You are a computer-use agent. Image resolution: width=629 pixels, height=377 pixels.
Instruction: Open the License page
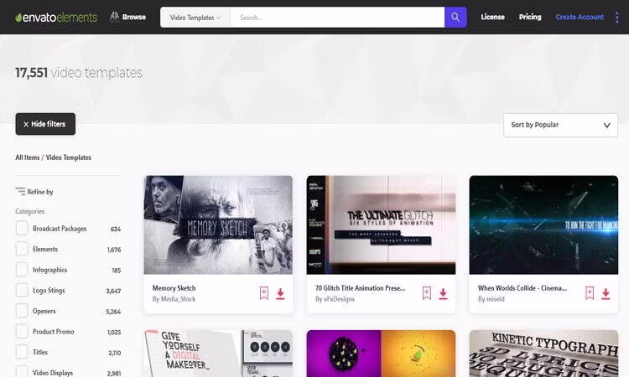[x=492, y=17]
